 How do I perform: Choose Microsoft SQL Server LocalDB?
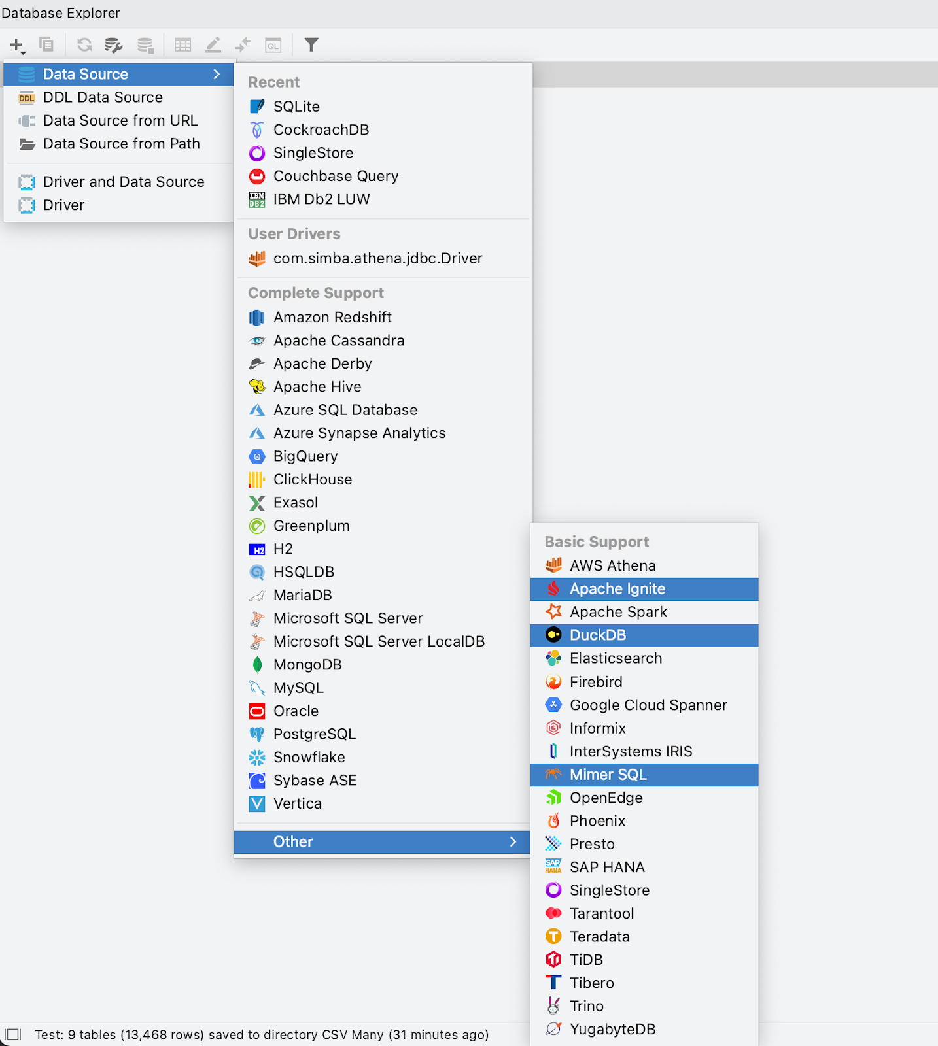pyautogui.click(x=383, y=642)
